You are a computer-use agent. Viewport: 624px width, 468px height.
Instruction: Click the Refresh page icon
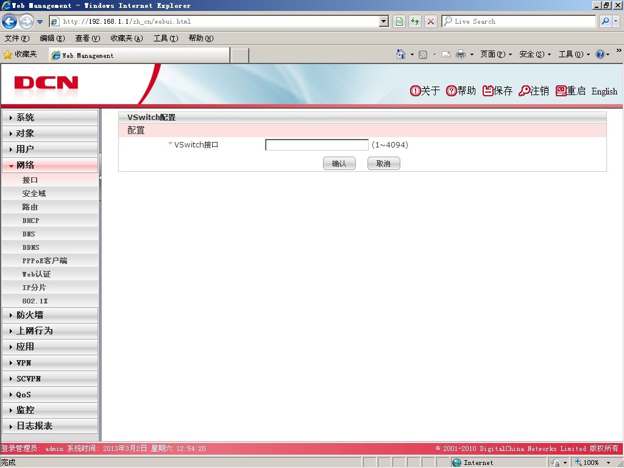coord(414,21)
